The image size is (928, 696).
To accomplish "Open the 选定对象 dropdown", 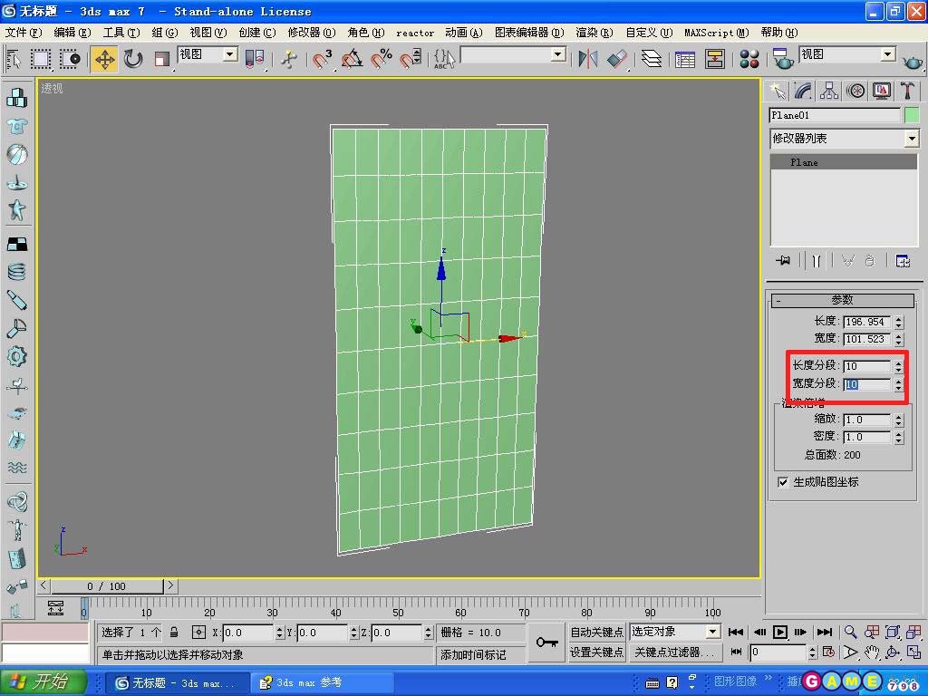I will tap(712, 632).
